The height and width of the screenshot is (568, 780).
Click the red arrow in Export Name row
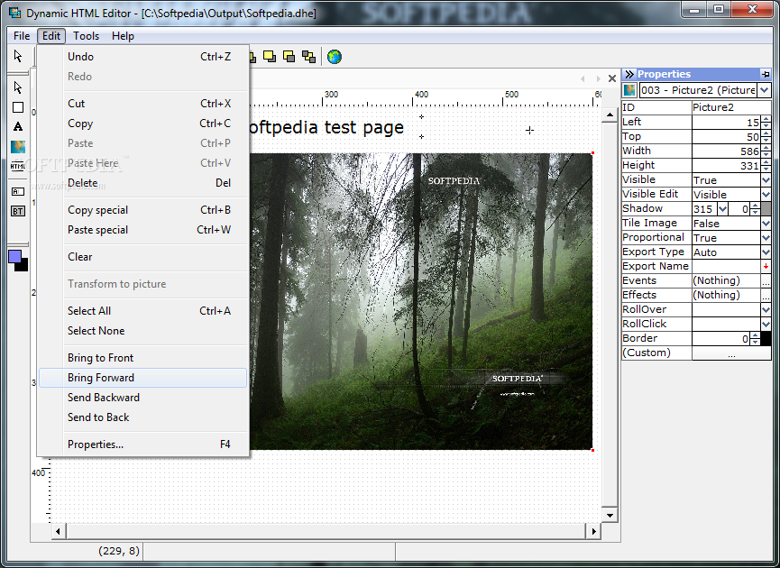766,267
